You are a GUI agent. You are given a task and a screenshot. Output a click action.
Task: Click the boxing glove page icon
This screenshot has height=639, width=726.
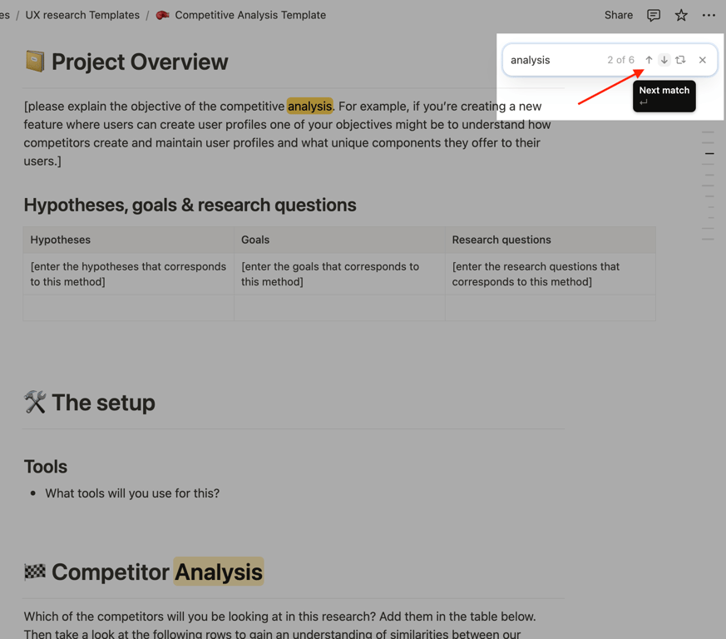point(162,15)
